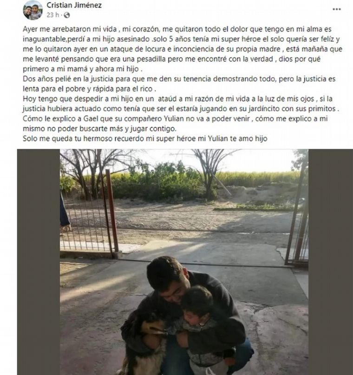The height and width of the screenshot is (375, 353).
Task: Click the first line starting 'Ayer me arrebataron'
Action: coord(177,29)
